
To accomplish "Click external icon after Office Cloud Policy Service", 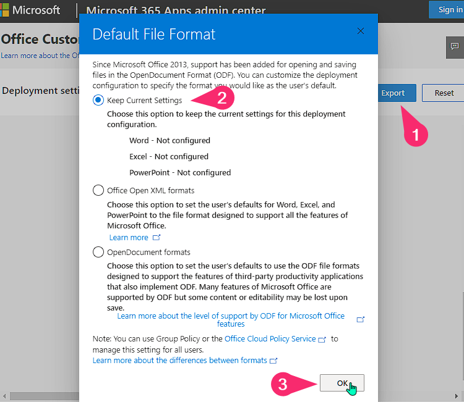I will click(x=322, y=340).
